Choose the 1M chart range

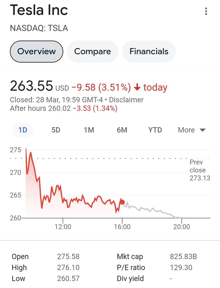[89, 130]
